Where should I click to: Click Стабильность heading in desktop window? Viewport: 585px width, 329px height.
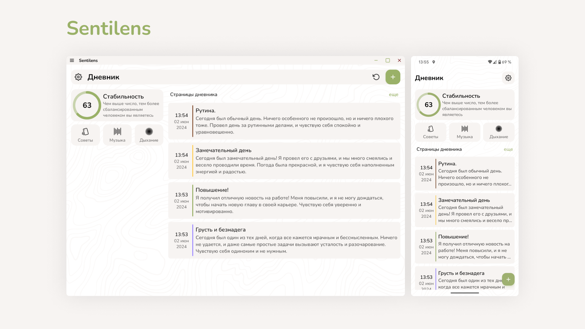pyautogui.click(x=123, y=96)
